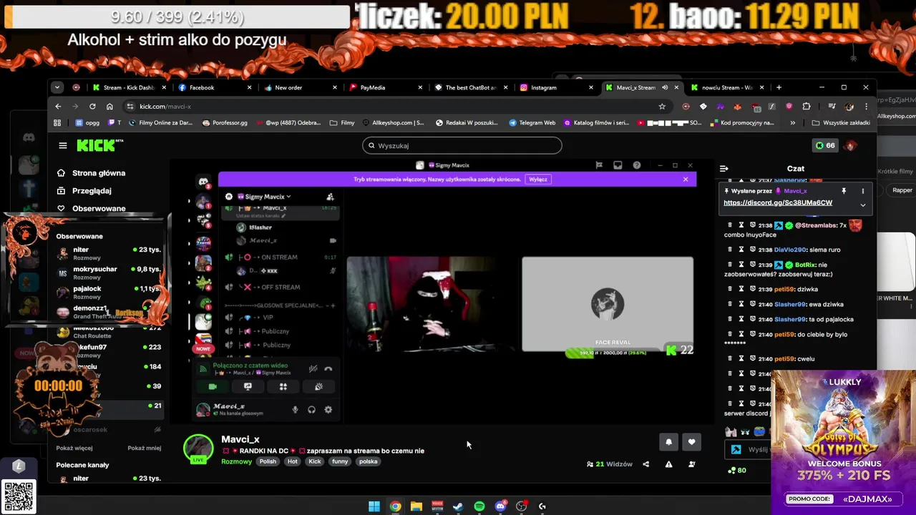The image size is (916, 515).
Task: Toggle notification bell for Mavci_x
Action: [668, 442]
